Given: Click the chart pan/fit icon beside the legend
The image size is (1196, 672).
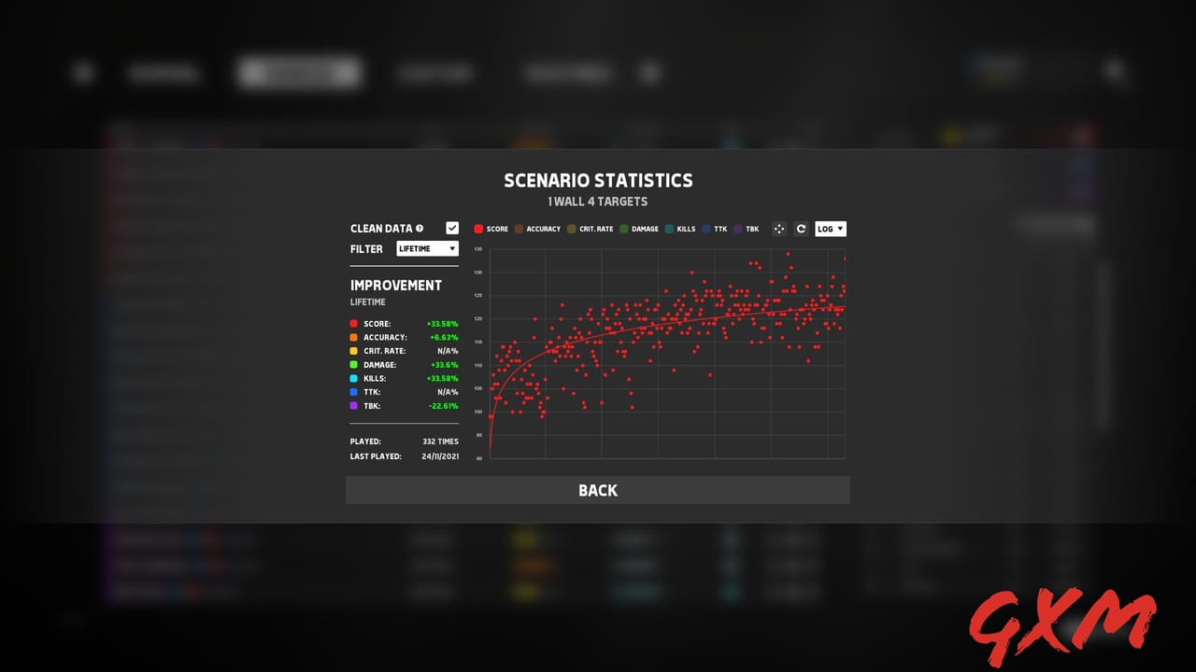Looking at the screenshot, I should (x=779, y=229).
